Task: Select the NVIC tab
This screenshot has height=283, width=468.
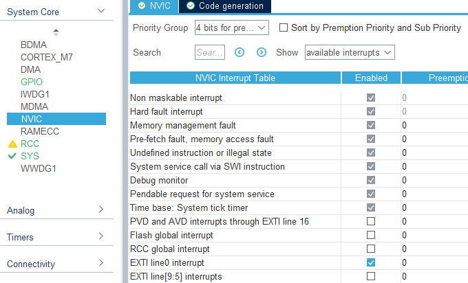Action: pyautogui.click(x=153, y=6)
